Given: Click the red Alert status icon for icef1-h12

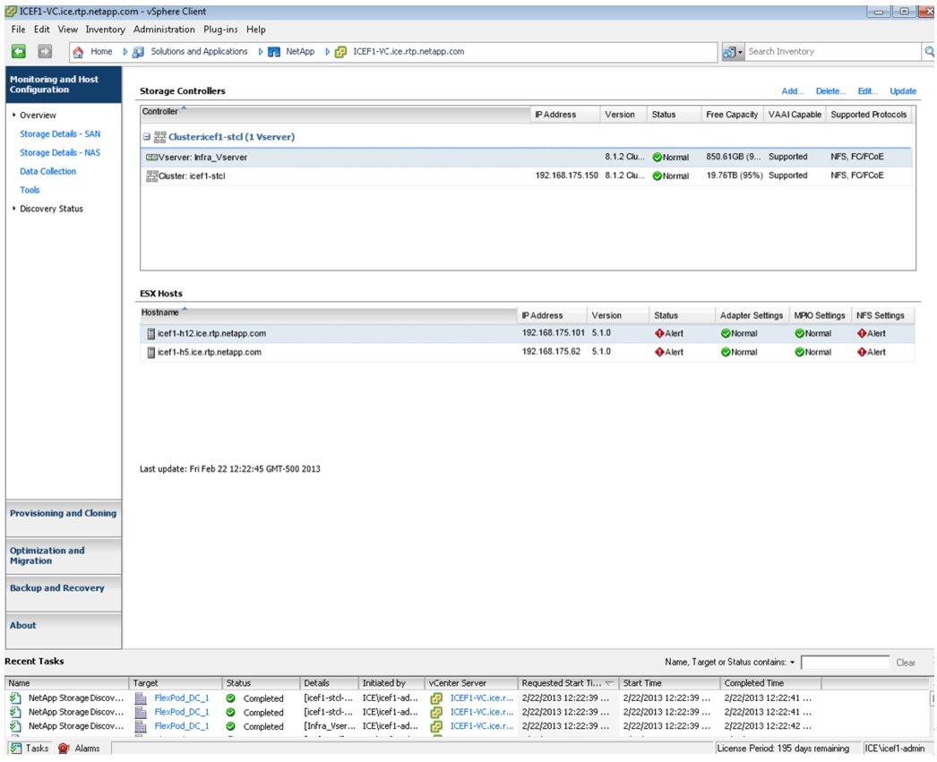Looking at the screenshot, I should tap(659, 333).
